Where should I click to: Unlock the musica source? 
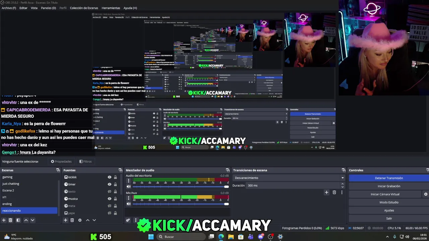point(115,198)
